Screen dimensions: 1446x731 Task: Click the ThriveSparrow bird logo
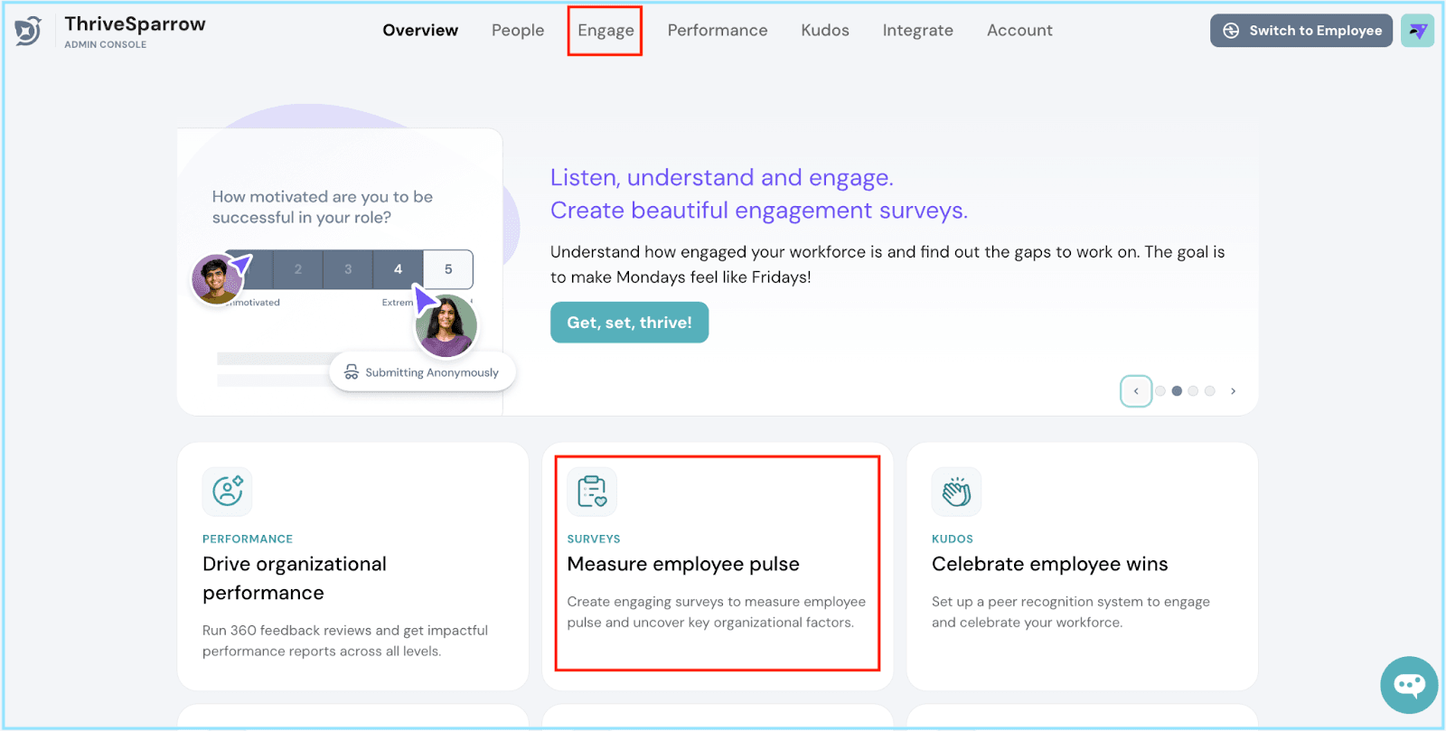click(x=28, y=31)
